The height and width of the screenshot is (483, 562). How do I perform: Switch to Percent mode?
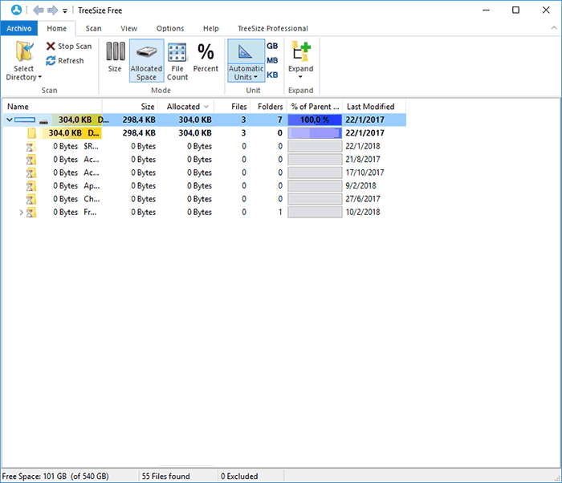pos(206,57)
